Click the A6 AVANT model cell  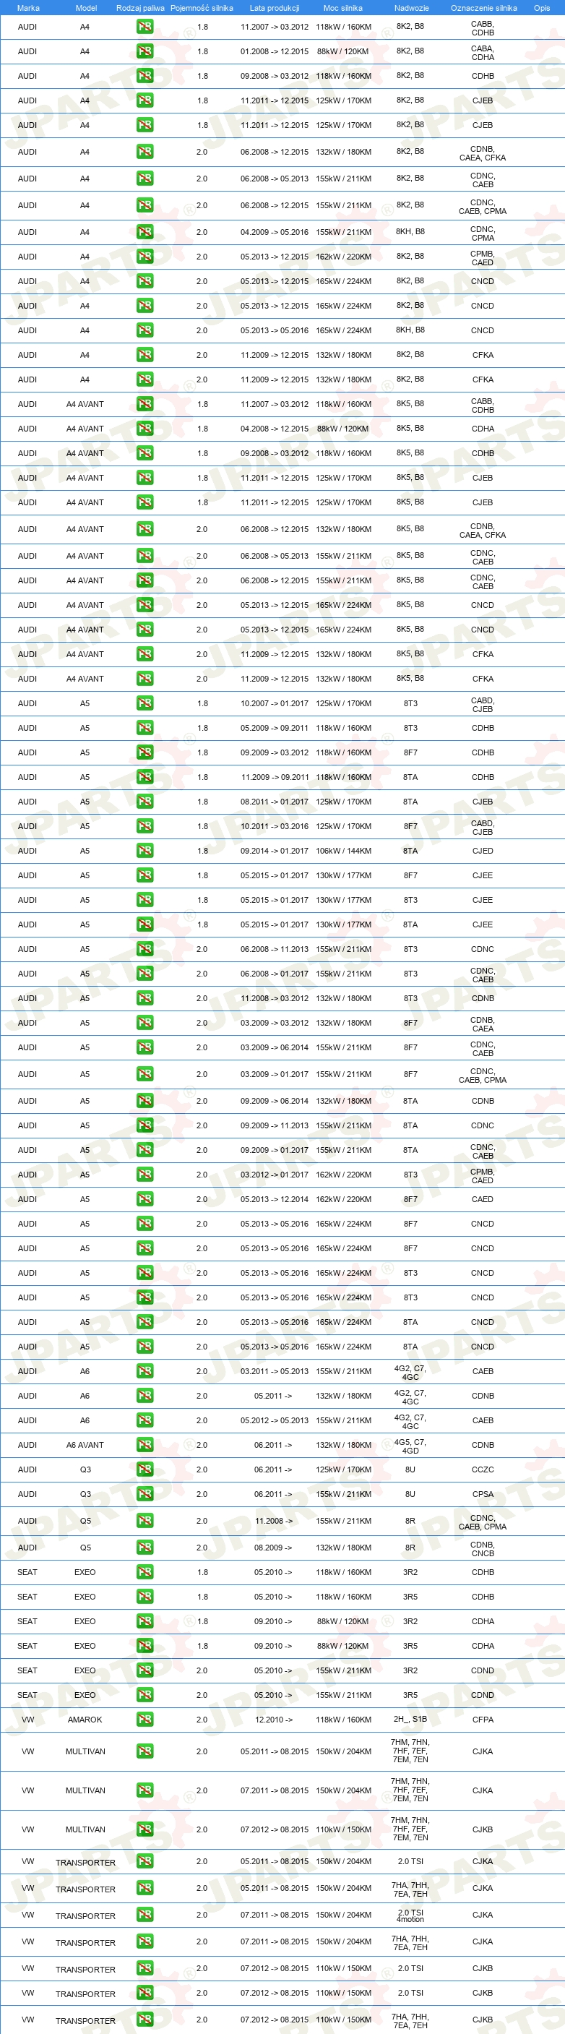pos(85,1445)
